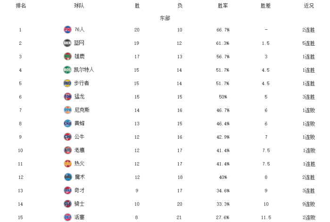Click the 76人 team logo icon
Image resolution: width=330 pixels, height=222 pixels.
(67, 30)
